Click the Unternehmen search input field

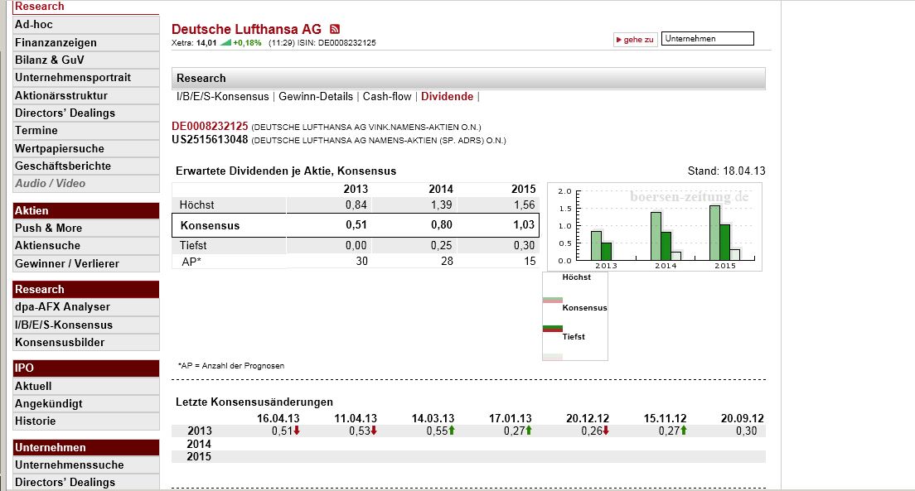coord(707,38)
